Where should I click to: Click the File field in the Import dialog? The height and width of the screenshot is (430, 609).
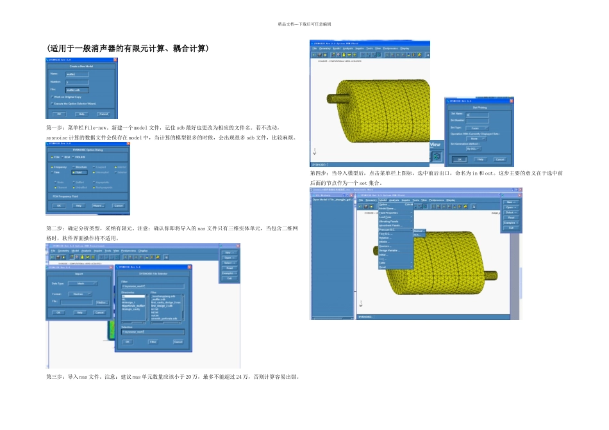pos(76,302)
